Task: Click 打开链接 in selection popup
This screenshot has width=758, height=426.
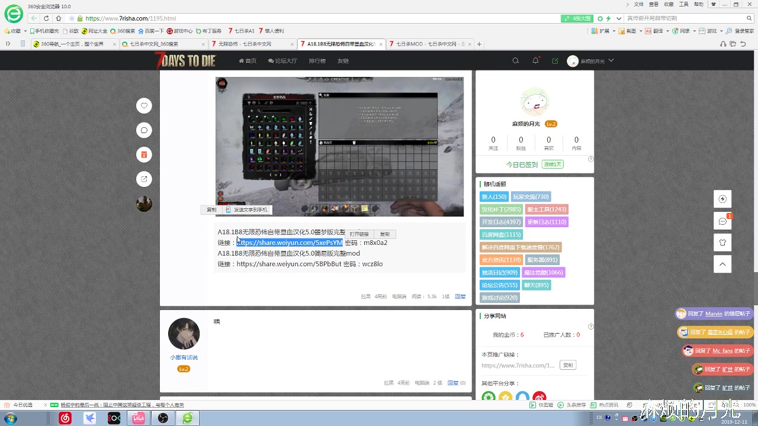Action: click(359, 234)
